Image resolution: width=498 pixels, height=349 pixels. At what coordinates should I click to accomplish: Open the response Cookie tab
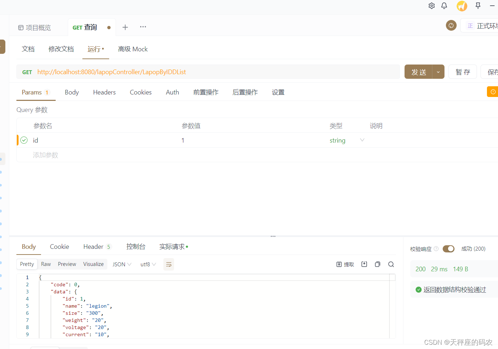pyautogui.click(x=59, y=247)
